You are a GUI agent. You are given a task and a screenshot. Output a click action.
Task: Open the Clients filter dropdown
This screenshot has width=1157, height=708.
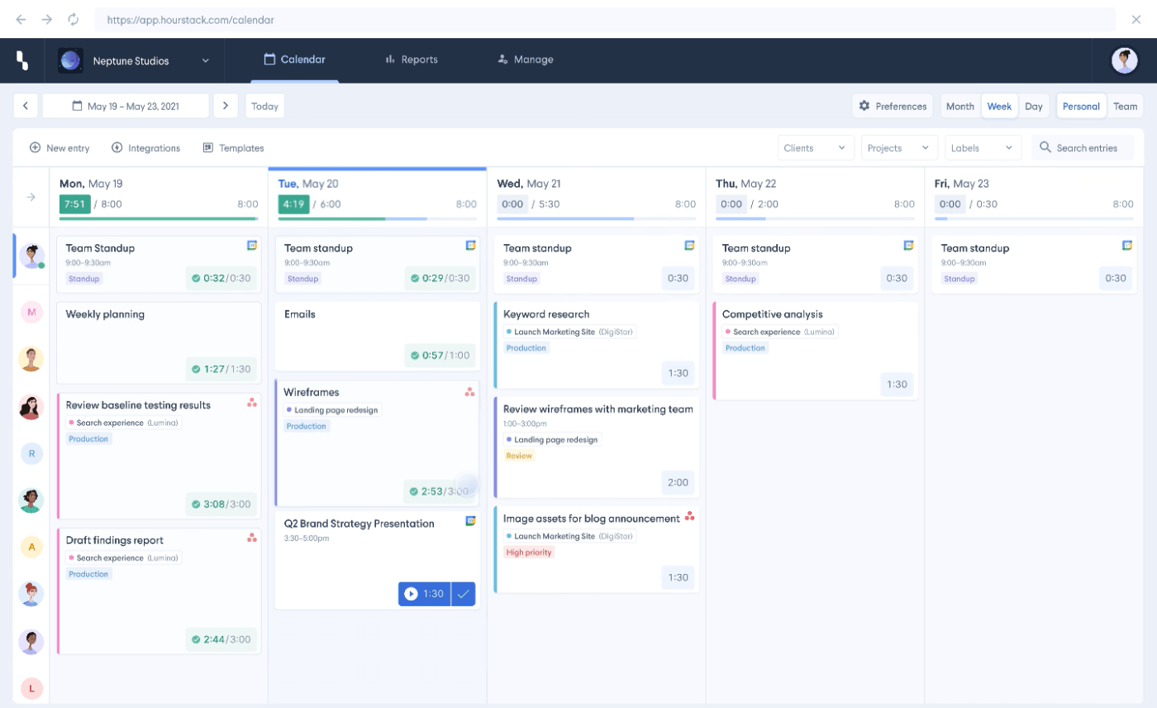(x=814, y=148)
